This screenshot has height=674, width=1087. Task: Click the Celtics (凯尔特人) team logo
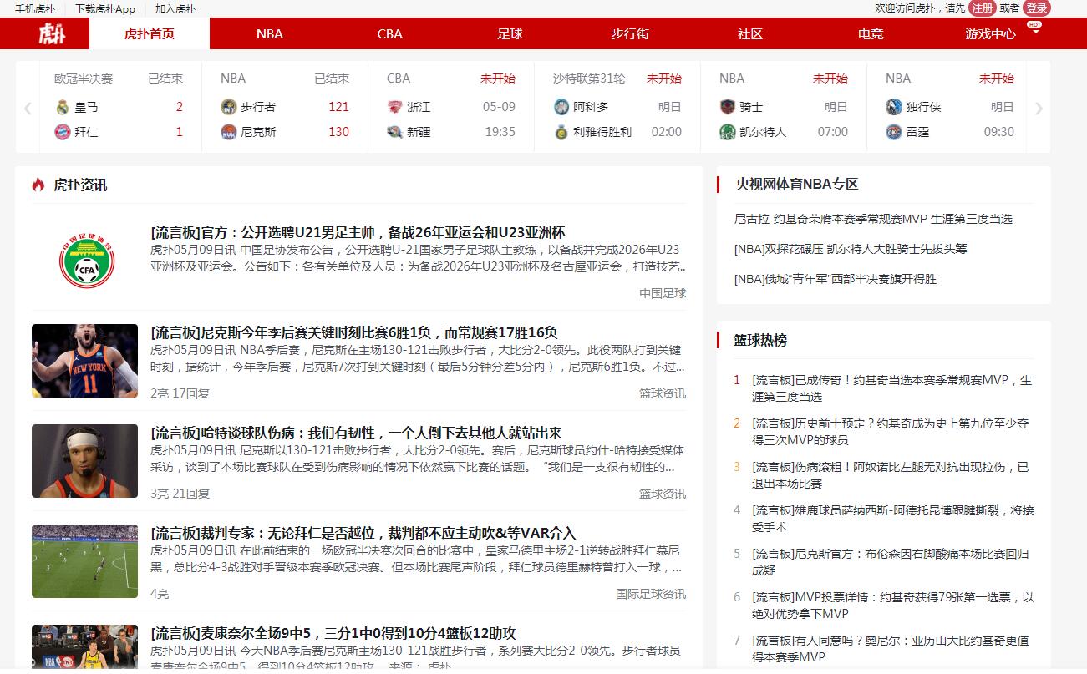click(727, 132)
